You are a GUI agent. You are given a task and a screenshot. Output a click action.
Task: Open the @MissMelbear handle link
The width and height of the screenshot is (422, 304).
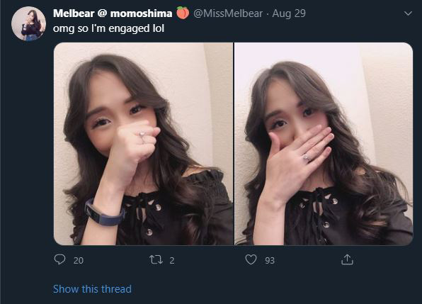tap(228, 13)
